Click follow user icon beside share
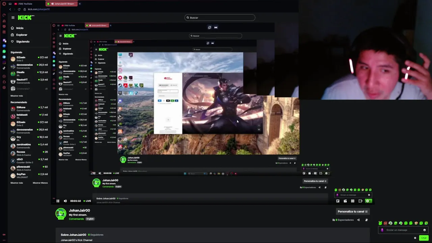Screen dimensions: 432x243 pos(367,220)
